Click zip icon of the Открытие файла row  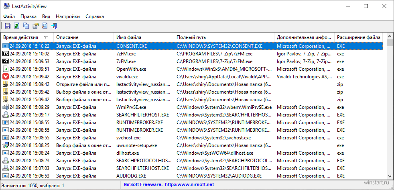point(6,84)
